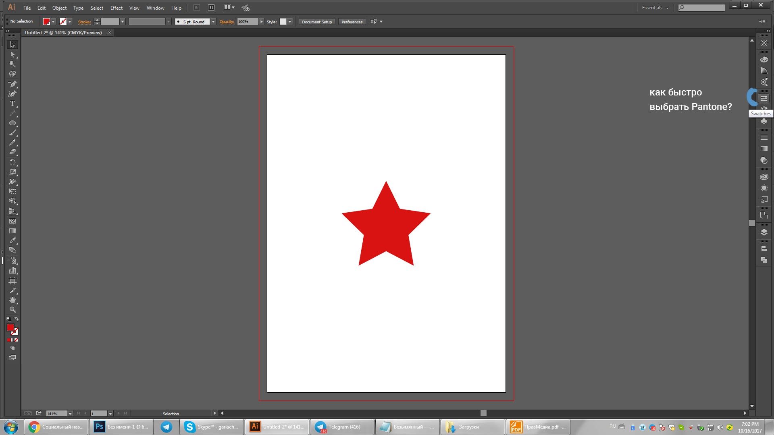Open the stroke weight dropdown
The height and width of the screenshot is (435, 774).
[123, 22]
